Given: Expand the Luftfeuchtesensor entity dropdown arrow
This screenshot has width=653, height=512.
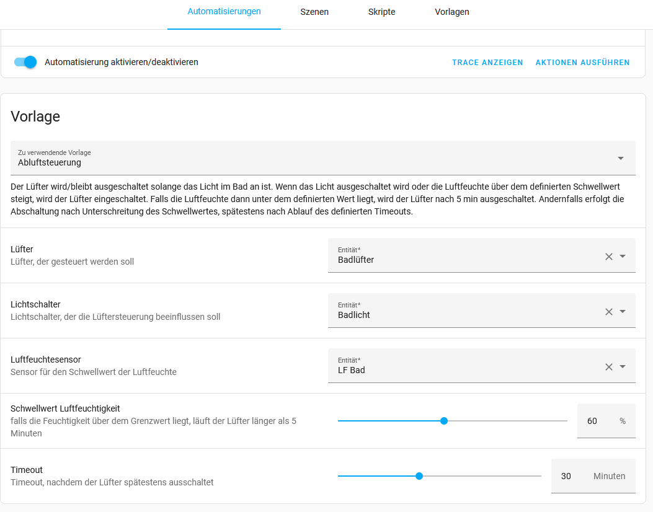Looking at the screenshot, I should (623, 367).
